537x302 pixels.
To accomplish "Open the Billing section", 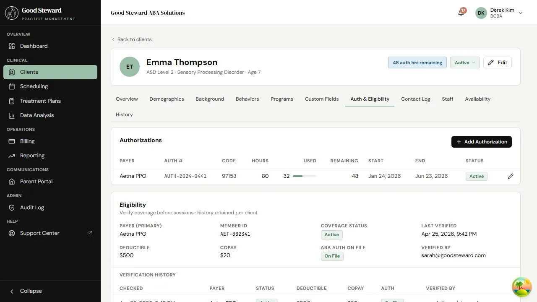I will 27,141.
